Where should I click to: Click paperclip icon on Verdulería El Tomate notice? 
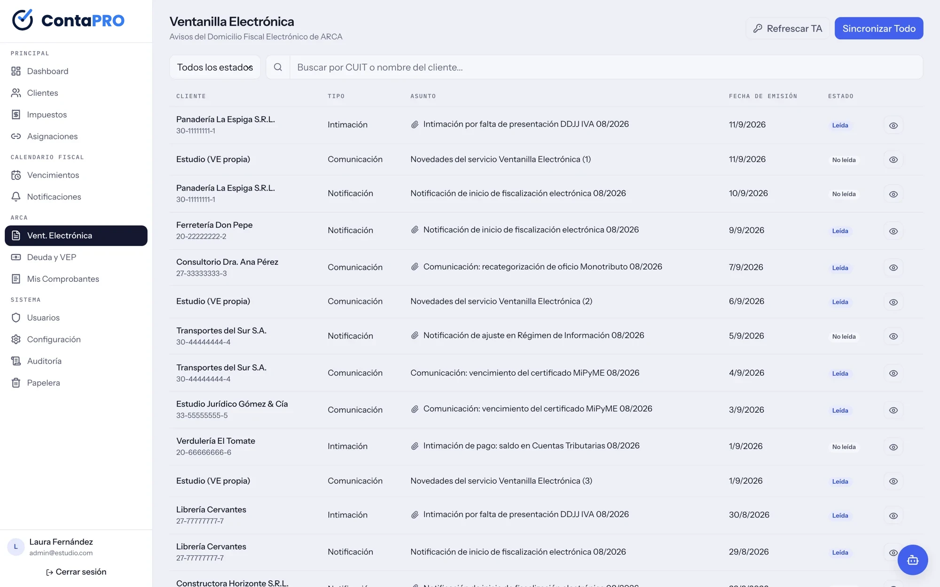(415, 446)
